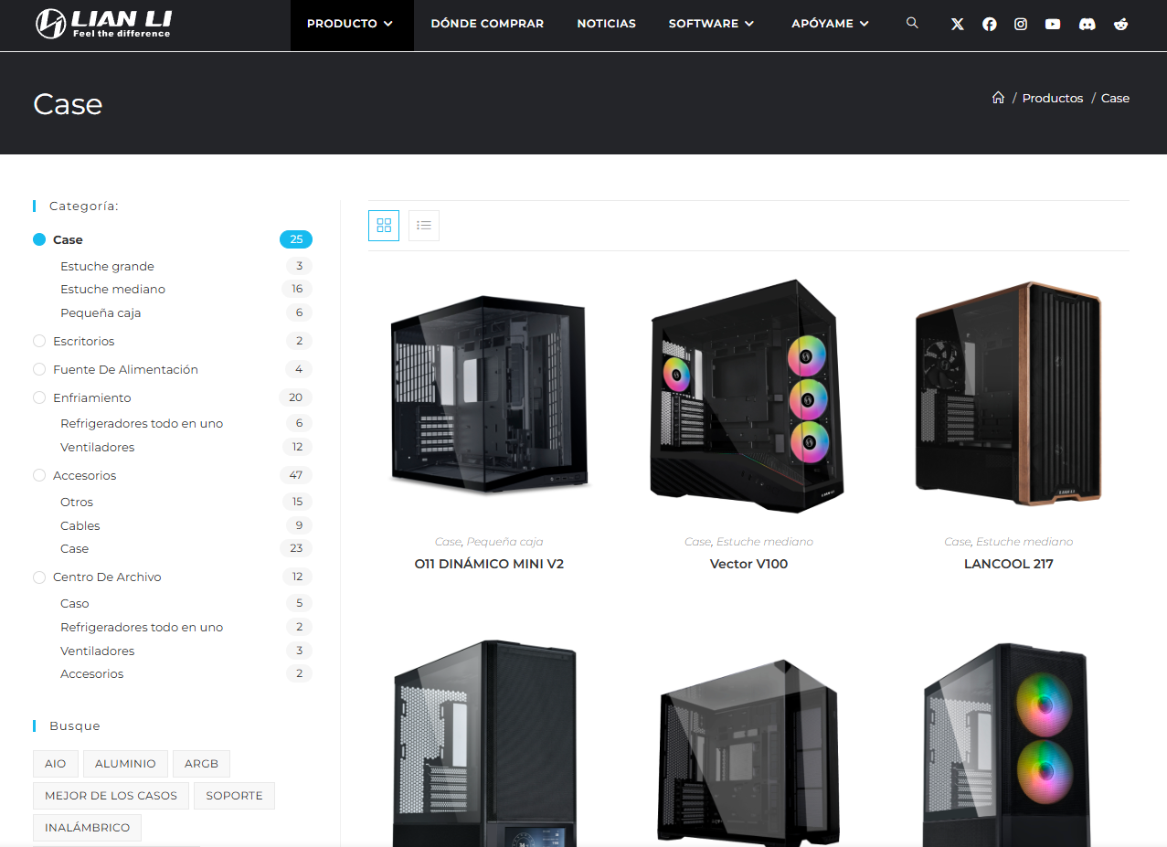Filter by Otros subcategory
The width and height of the screenshot is (1167, 847).
tap(77, 502)
